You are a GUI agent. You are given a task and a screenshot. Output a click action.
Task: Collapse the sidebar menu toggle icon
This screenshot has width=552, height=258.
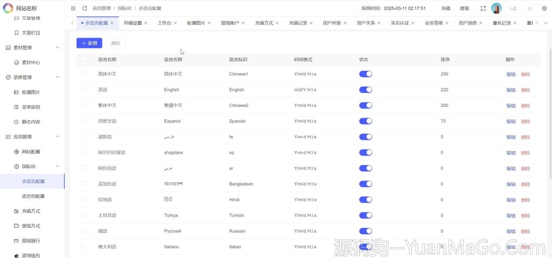pyautogui.click(x=73, y=9)
